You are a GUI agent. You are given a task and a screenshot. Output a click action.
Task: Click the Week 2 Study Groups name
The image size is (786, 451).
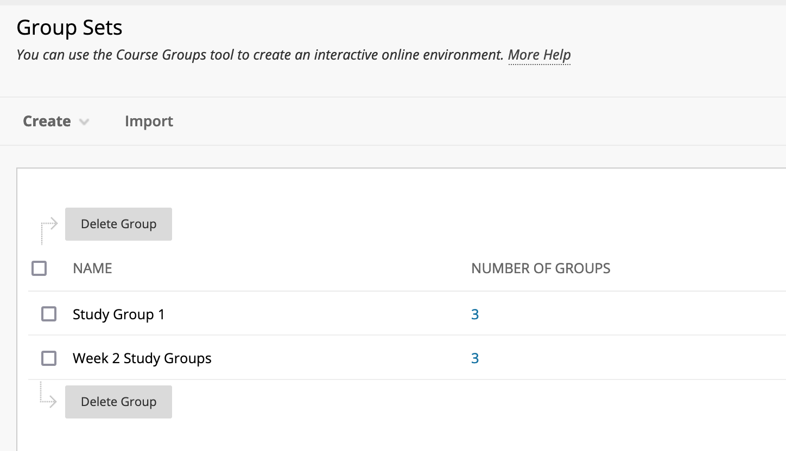coord(142,359)
